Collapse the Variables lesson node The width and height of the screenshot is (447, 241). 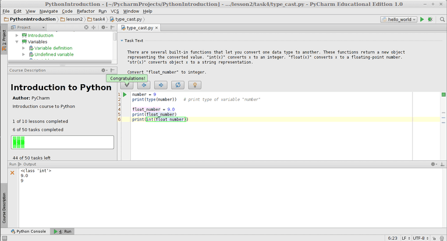(17, 42)
